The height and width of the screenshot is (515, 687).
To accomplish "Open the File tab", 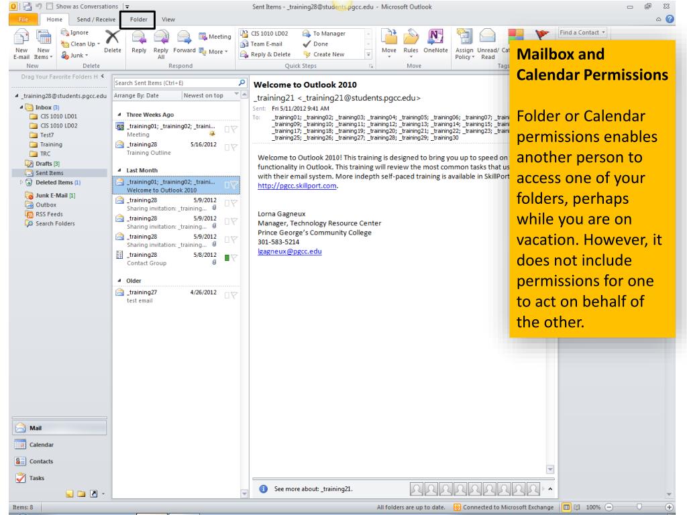I will tap(23, 19).
